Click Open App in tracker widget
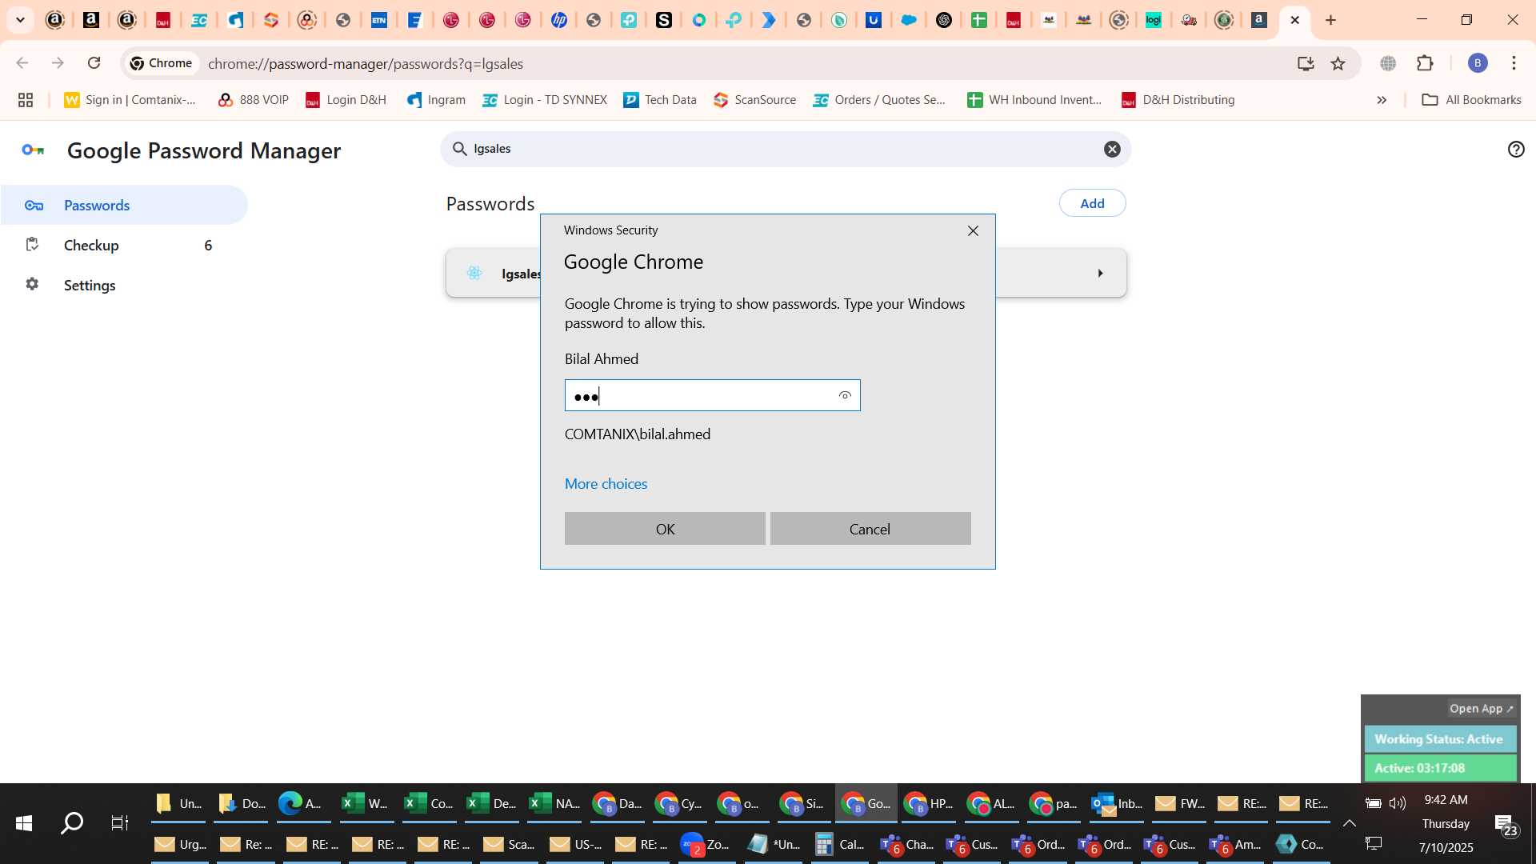 (x=1482, y=709)
